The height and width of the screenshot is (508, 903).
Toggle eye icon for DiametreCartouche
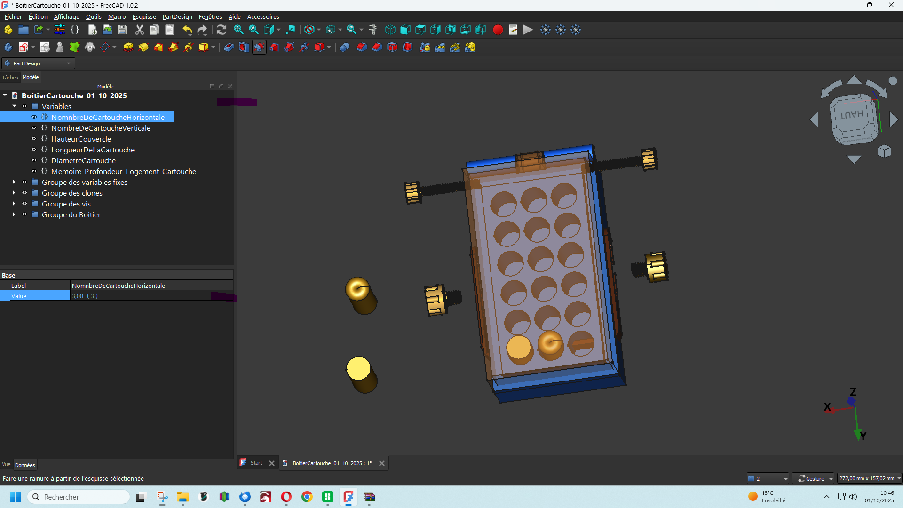point(34,160)
